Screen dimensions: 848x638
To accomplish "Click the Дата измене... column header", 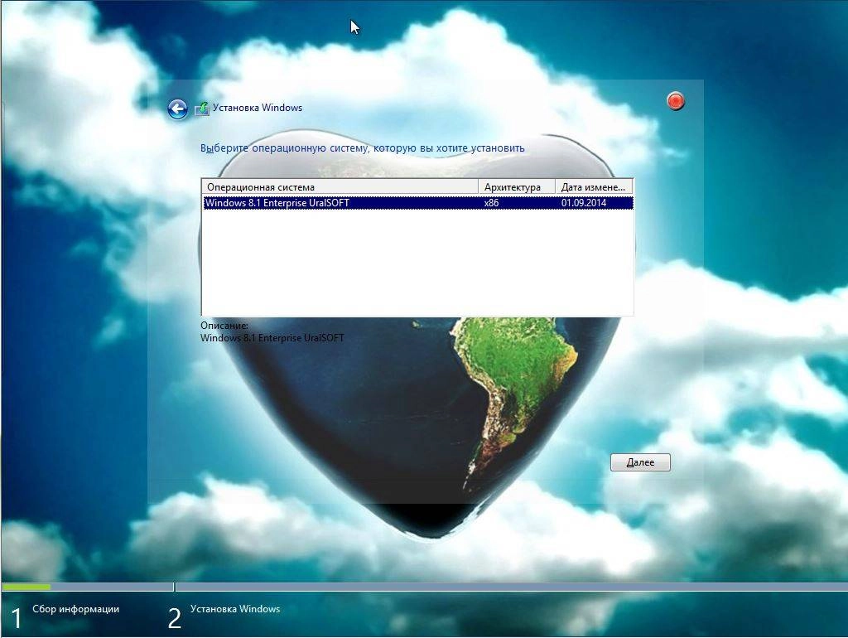I will click(594, 186).
